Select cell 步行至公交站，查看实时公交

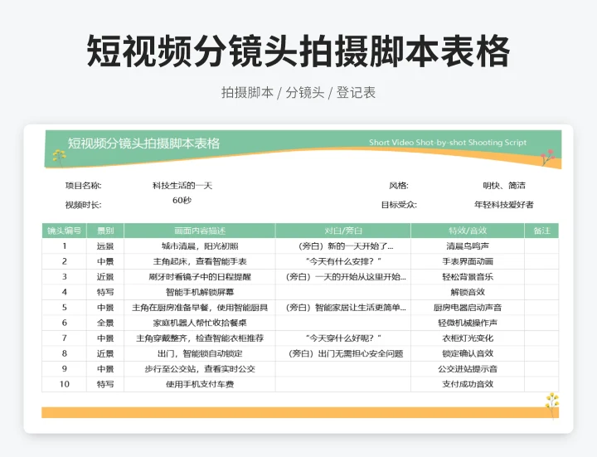200,368
